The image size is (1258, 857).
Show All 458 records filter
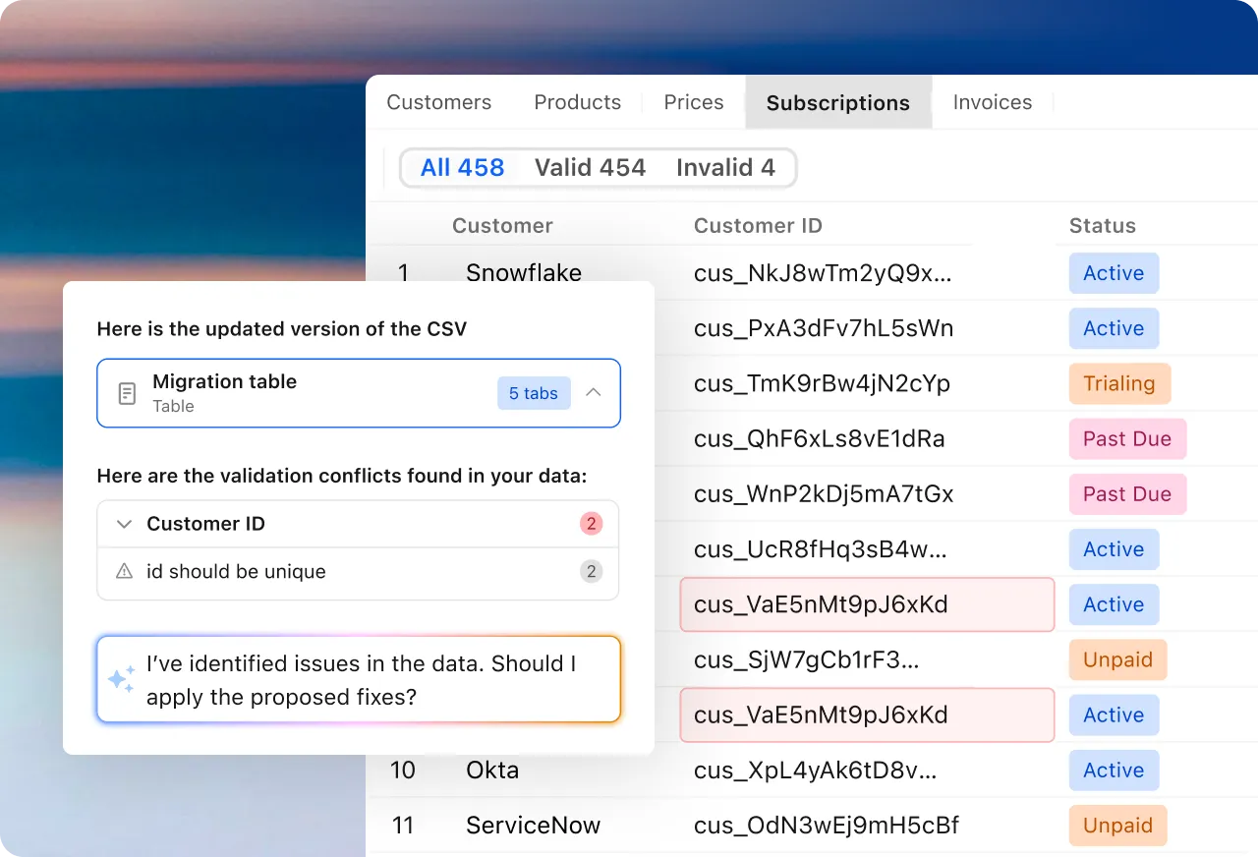click(x=462, y=168)
